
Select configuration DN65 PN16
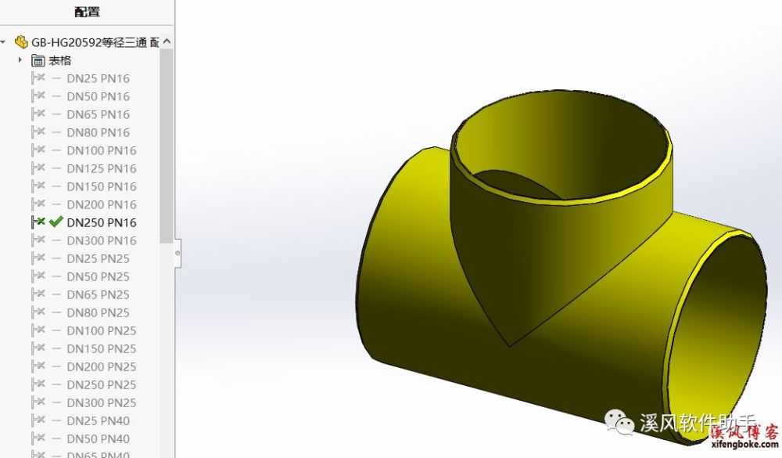[x=98, y=114]
